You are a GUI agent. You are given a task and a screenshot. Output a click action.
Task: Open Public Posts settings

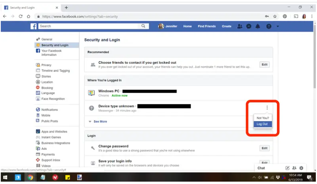click(x=50, y=121)
